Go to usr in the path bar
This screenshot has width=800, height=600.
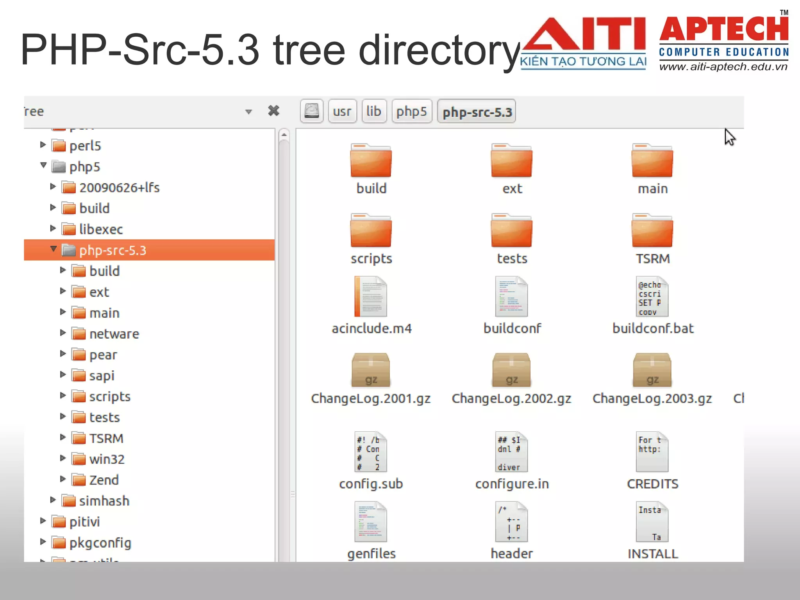342,111
